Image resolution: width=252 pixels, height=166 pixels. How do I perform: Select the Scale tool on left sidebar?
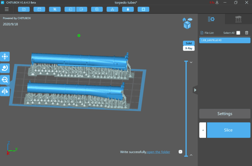pos(5,80)
